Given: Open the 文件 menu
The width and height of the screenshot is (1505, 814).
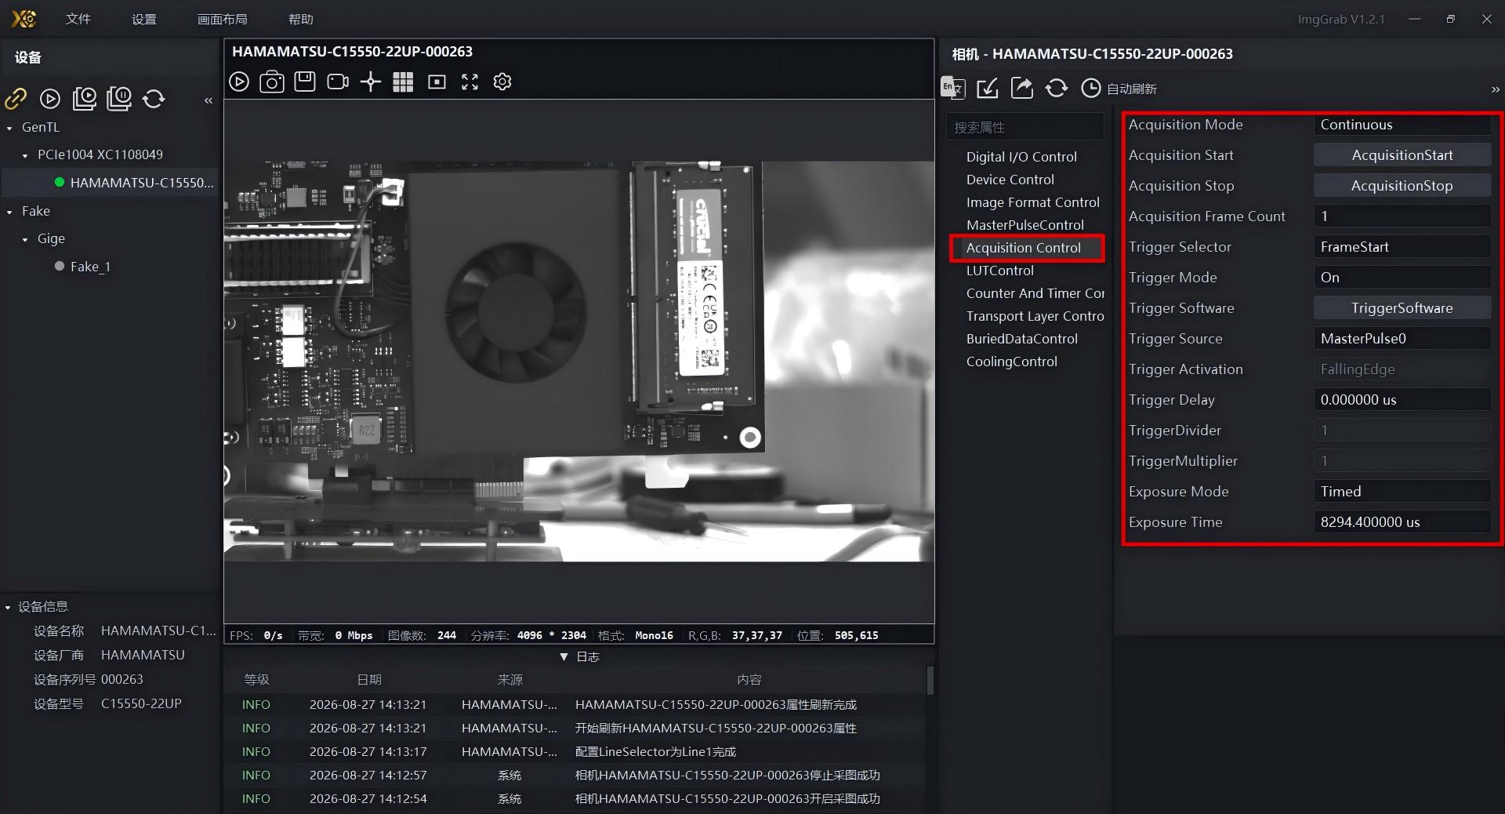Looking at the screenshot, I should [78, 19].
